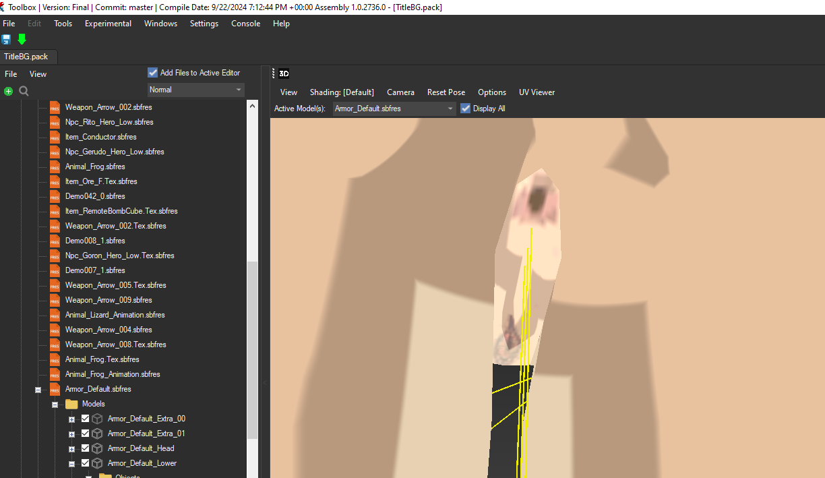Open the Console menu
The width and height of the screenshot is (825, 478).
click(x=245, y=24)
